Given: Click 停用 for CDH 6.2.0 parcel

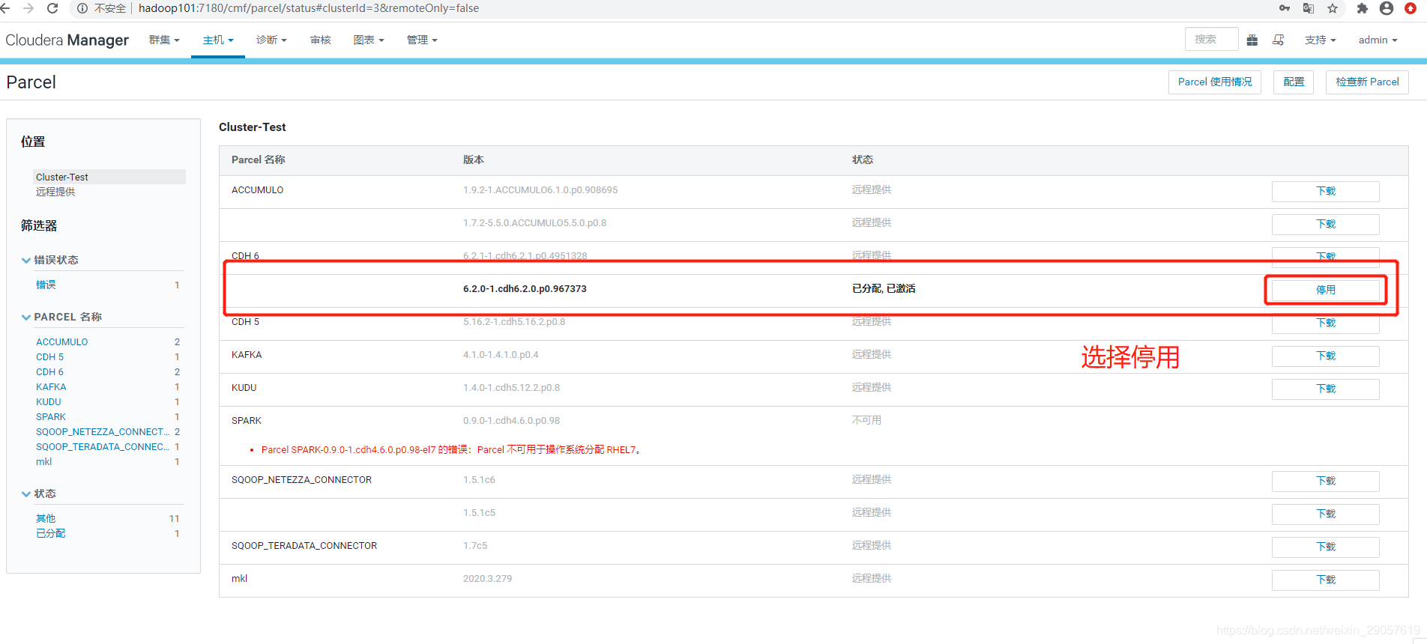Looking at the screenshot, I should pyautogui.click(x=1326, y=290).
